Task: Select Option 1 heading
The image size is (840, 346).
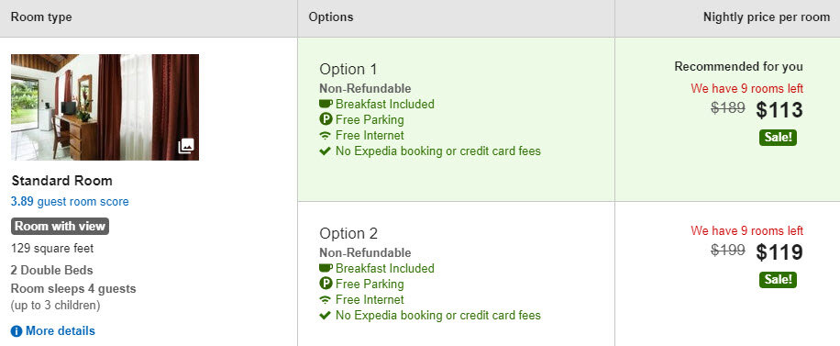Action: click(x=348, y=69)
